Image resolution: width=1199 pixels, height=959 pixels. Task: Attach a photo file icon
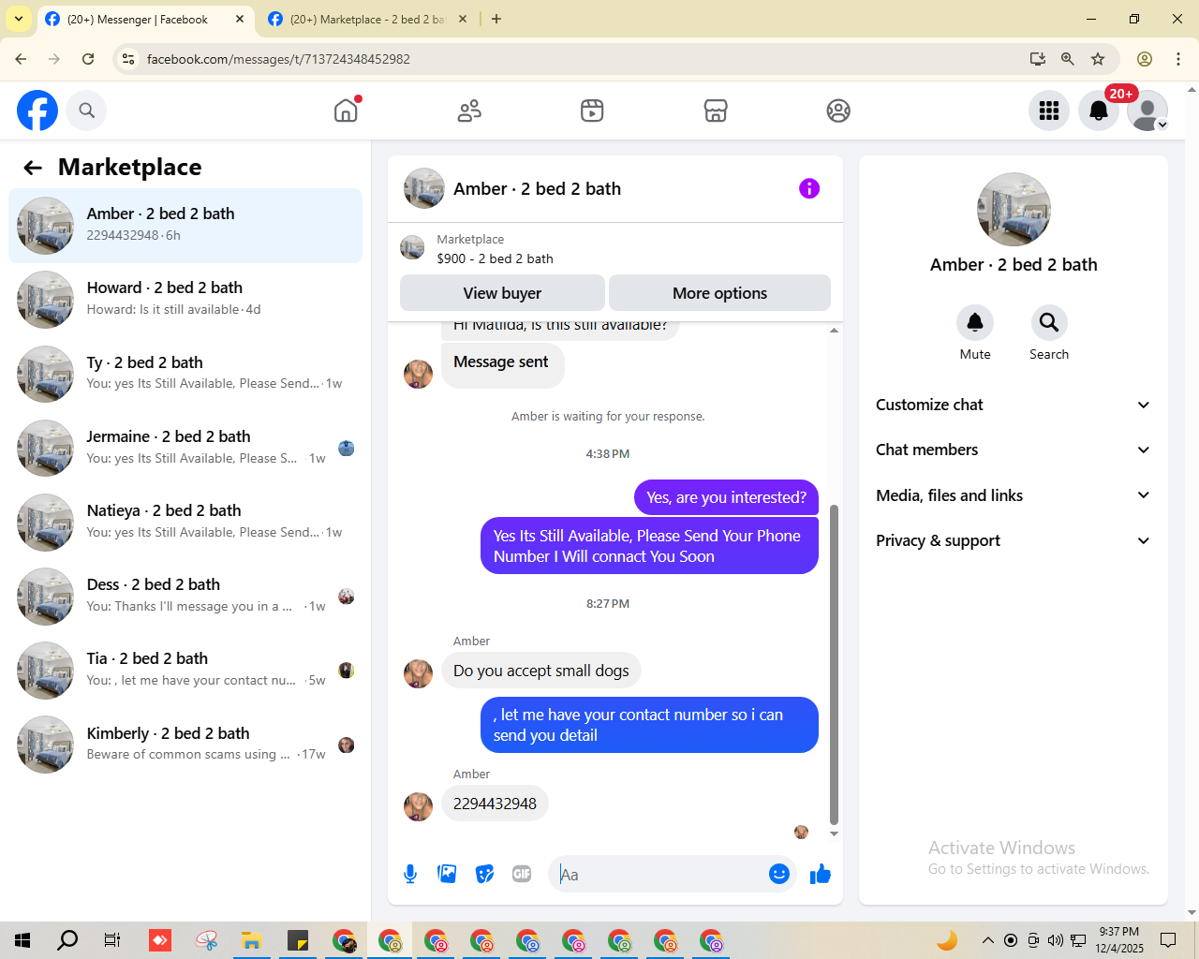click(x=447, y=874)
